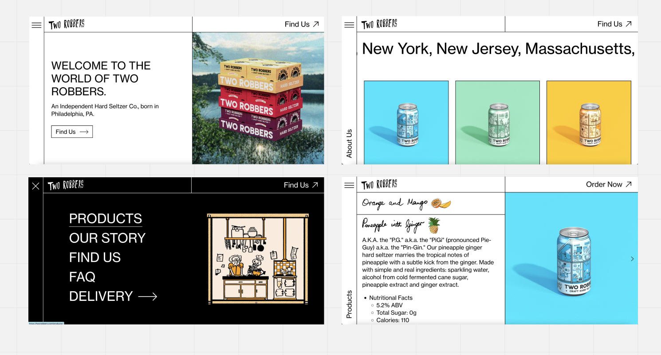Expand the Pineapple with Ginger flavor heading
Image resolution: width=661 pixels, height=355 pixels.
(393, 225)
